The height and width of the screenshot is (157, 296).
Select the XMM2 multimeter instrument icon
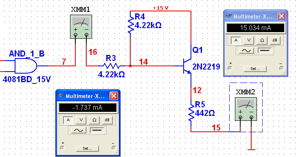(x=246, y=109)
